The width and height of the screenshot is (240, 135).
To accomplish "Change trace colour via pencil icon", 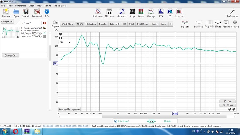I will [x=45, y=32].
